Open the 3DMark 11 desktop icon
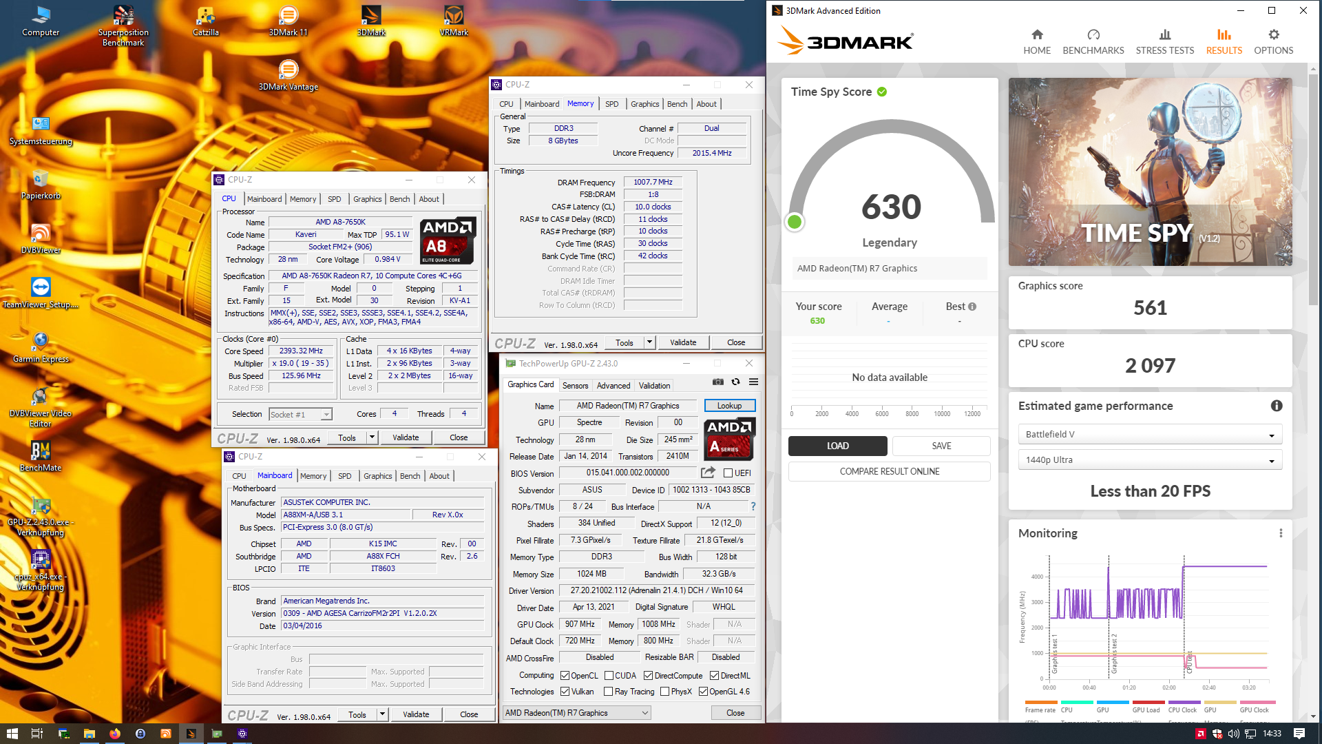 288,21
